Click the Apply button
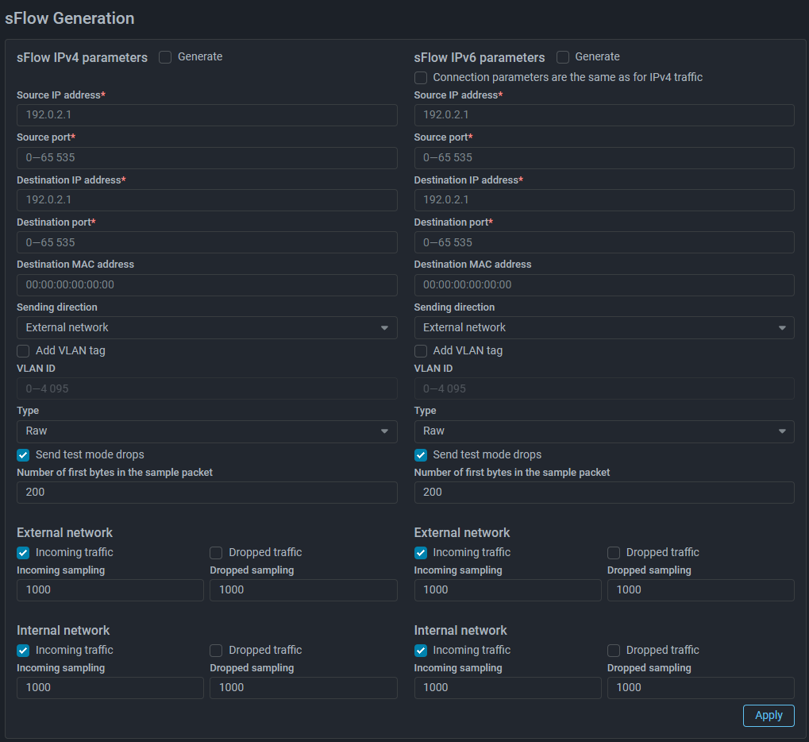The width and height of the screenshot is (809, 742). [768, 716]
